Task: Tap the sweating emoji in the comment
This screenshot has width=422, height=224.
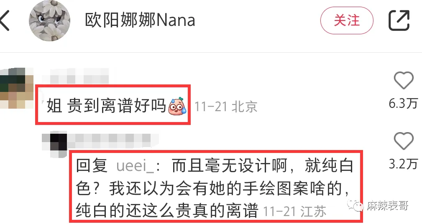Action: point(177,106)
